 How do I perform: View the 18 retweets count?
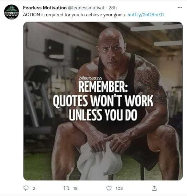pyautogui.click(x=75, y=188)
